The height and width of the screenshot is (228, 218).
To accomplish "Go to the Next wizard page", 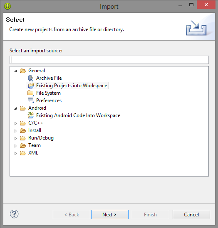I will [110, 214].
